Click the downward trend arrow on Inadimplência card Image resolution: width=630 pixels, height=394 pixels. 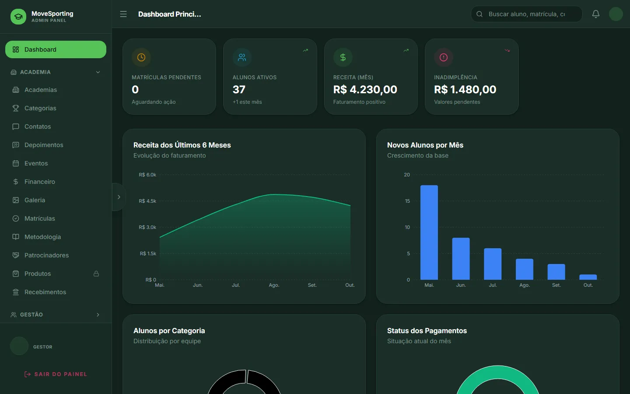click(x=507, y=50)
